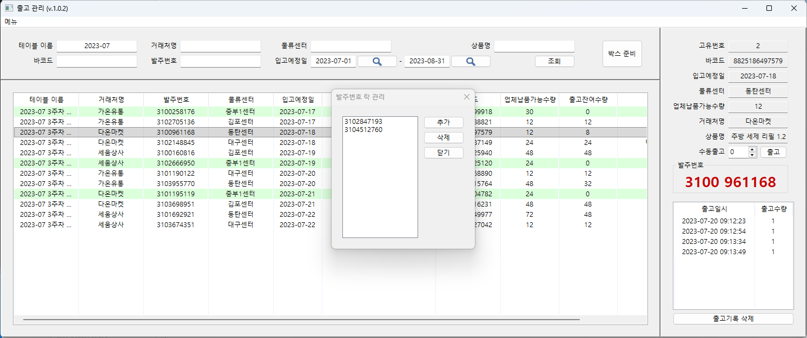Viewport: 807px width, 338px height.
Task: Click 출고수량 column header in log list
Action: tap(773, 208)
